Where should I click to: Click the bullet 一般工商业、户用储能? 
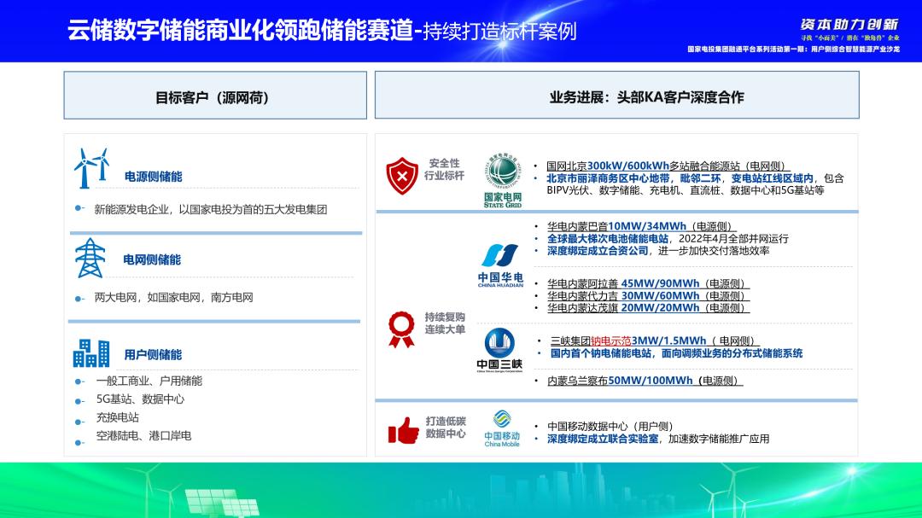(149, 381)
